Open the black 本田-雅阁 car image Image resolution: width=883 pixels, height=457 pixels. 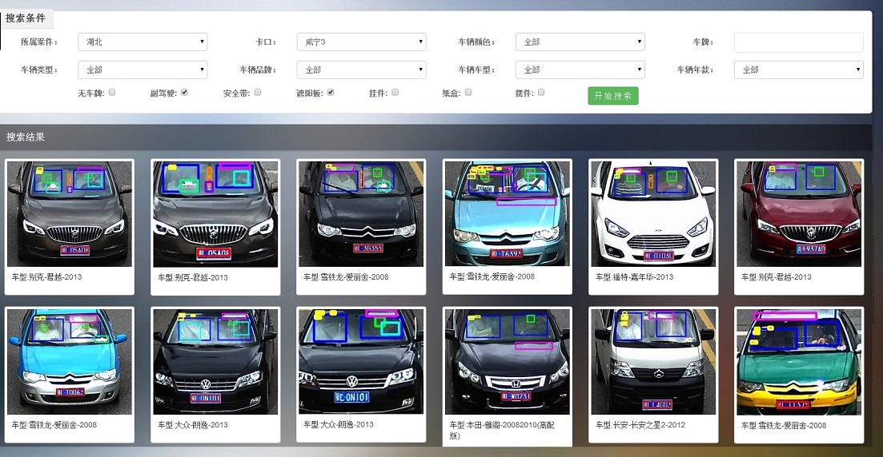tap(508, 361)
